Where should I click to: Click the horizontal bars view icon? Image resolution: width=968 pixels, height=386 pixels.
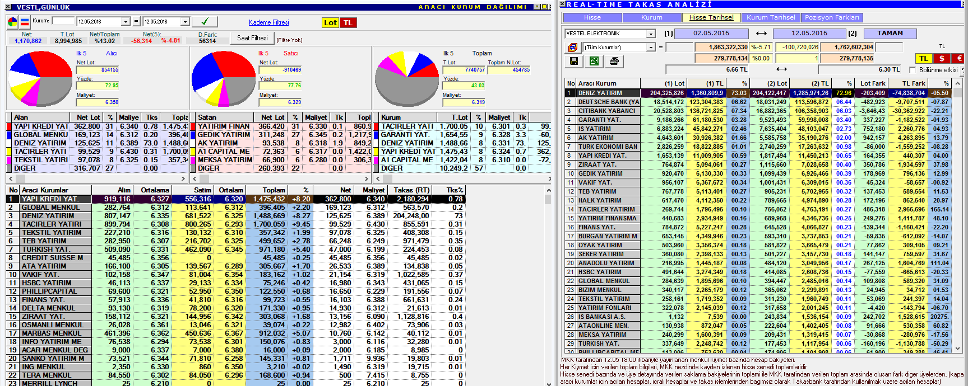[x=25, y=22]
